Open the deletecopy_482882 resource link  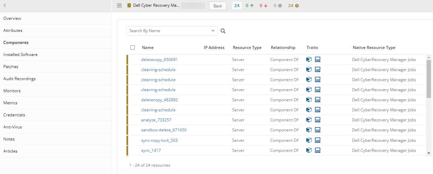pos(159,100)
